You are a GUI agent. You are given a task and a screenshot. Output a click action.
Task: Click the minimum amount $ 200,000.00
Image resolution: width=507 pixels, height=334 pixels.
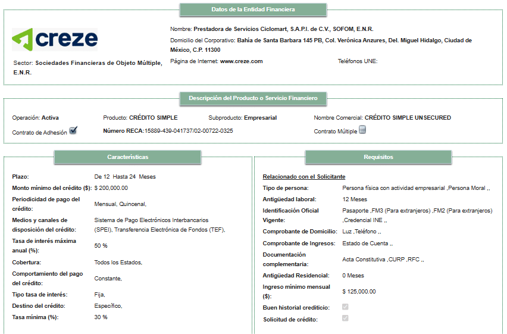(x=111, y=188)
